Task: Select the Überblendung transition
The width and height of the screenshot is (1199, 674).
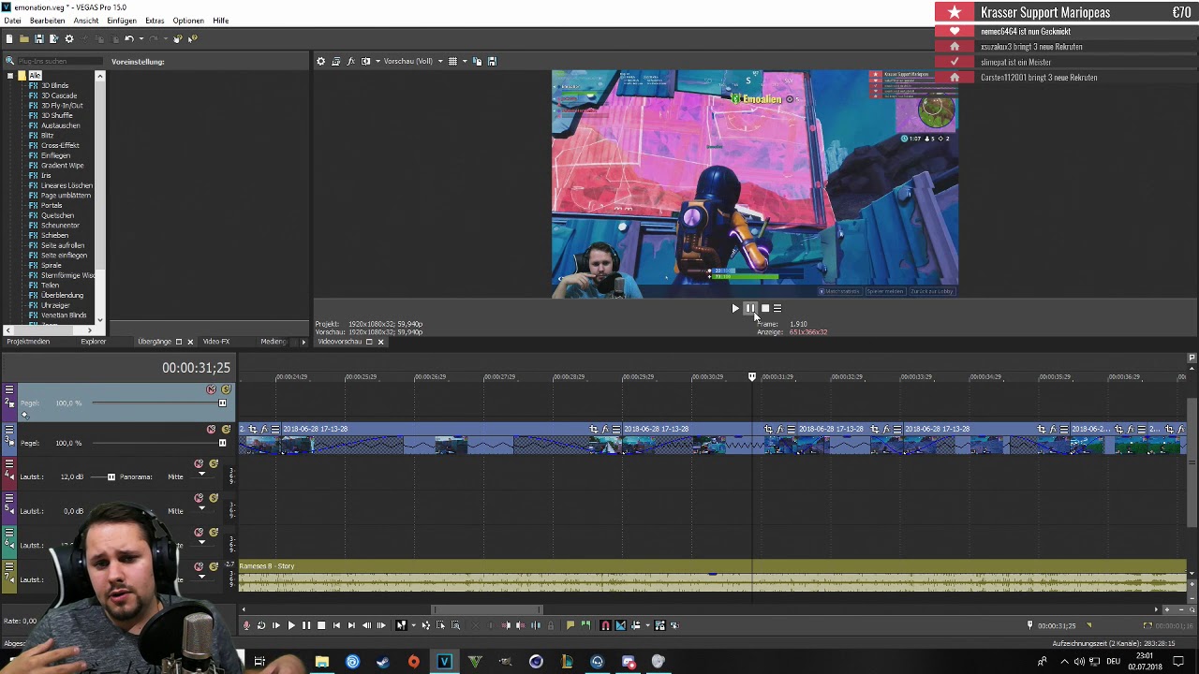Action: click(62, 296)
